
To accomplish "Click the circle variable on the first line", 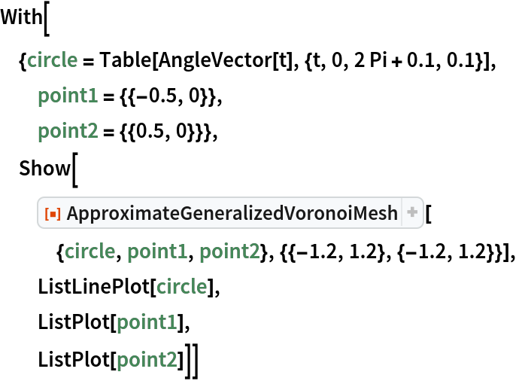I will pos(53,59).
